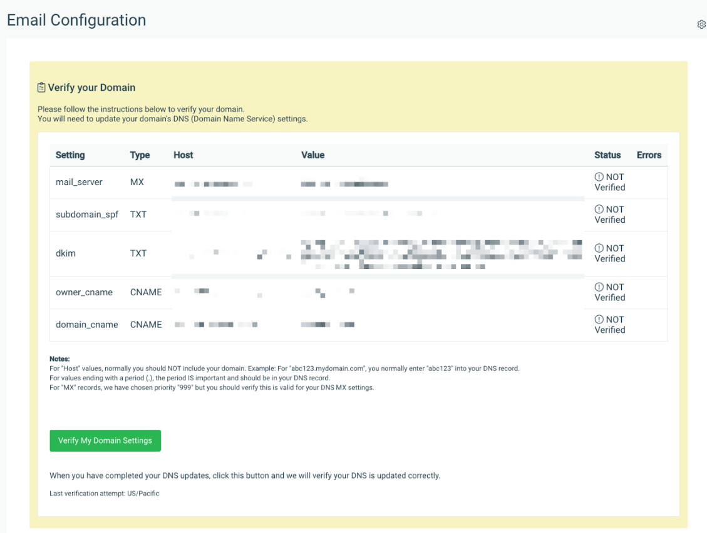Click the blurred domain_cname host value
Viewport: 707px width, 533px height.
[216, 325]
